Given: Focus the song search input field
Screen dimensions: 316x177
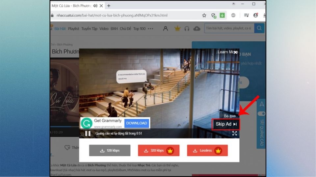Looking at the screenshot, I should click(228, 29).
